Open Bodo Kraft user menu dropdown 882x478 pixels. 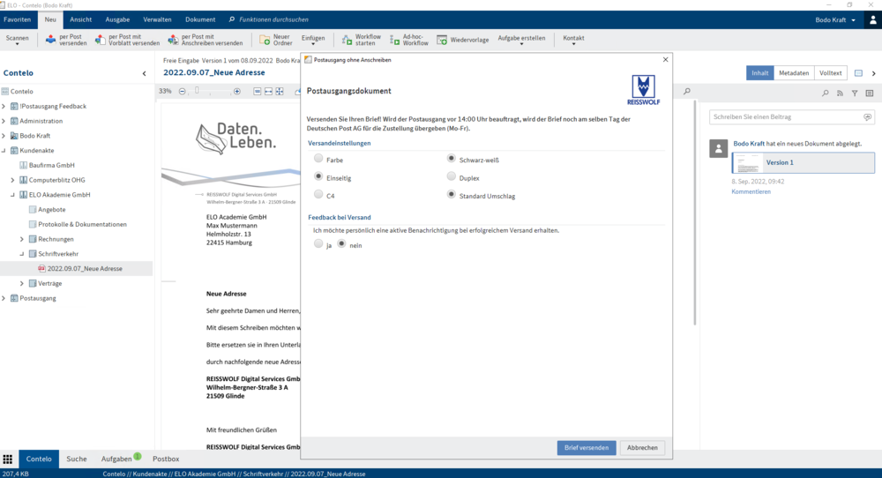[x=853, y=19]
